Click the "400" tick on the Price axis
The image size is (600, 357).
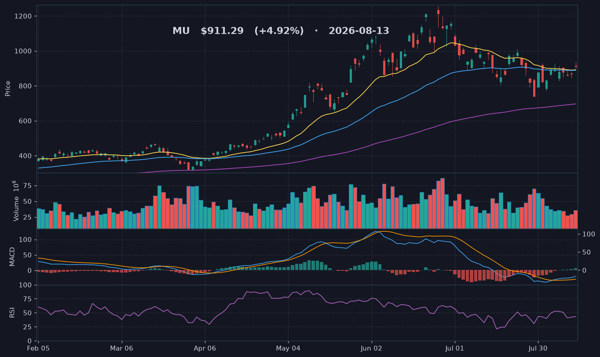pyautogui.click(x=26, y=156)
